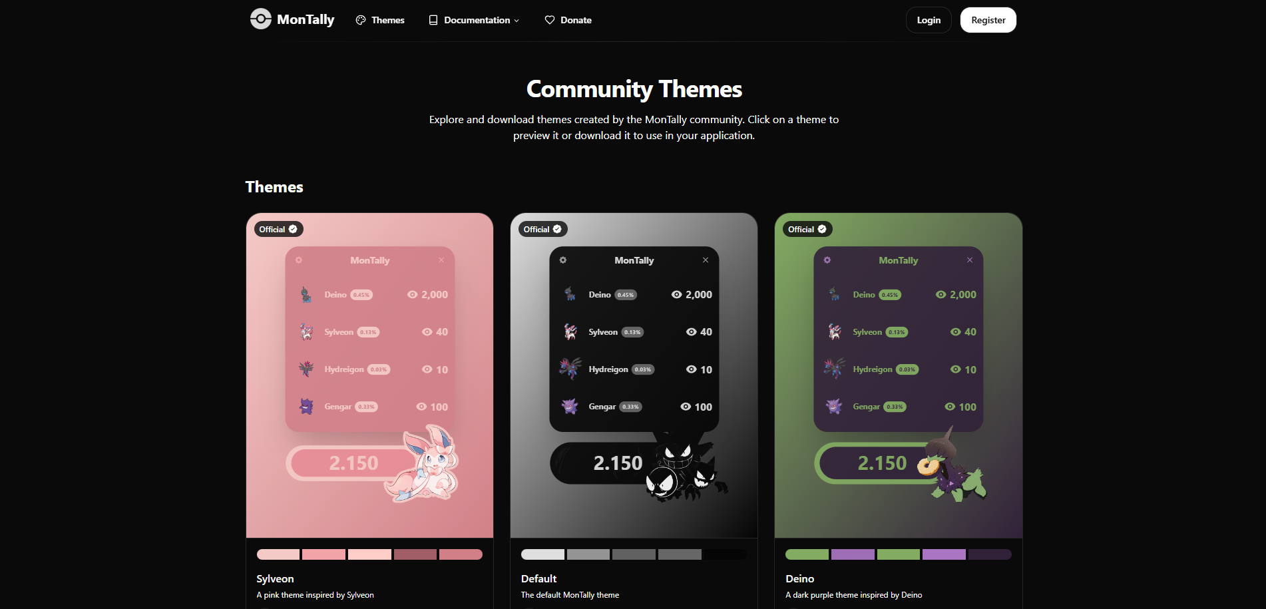Close the Deino theme preview widget

pos(970,260)
